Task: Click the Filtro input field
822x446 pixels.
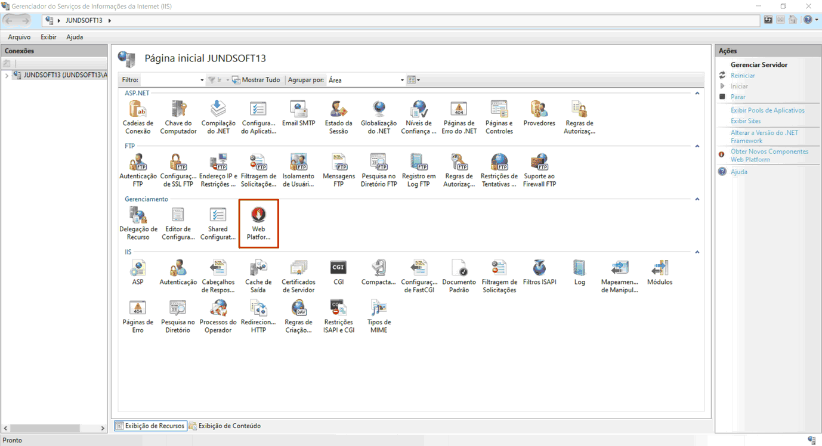Action: 169,80
